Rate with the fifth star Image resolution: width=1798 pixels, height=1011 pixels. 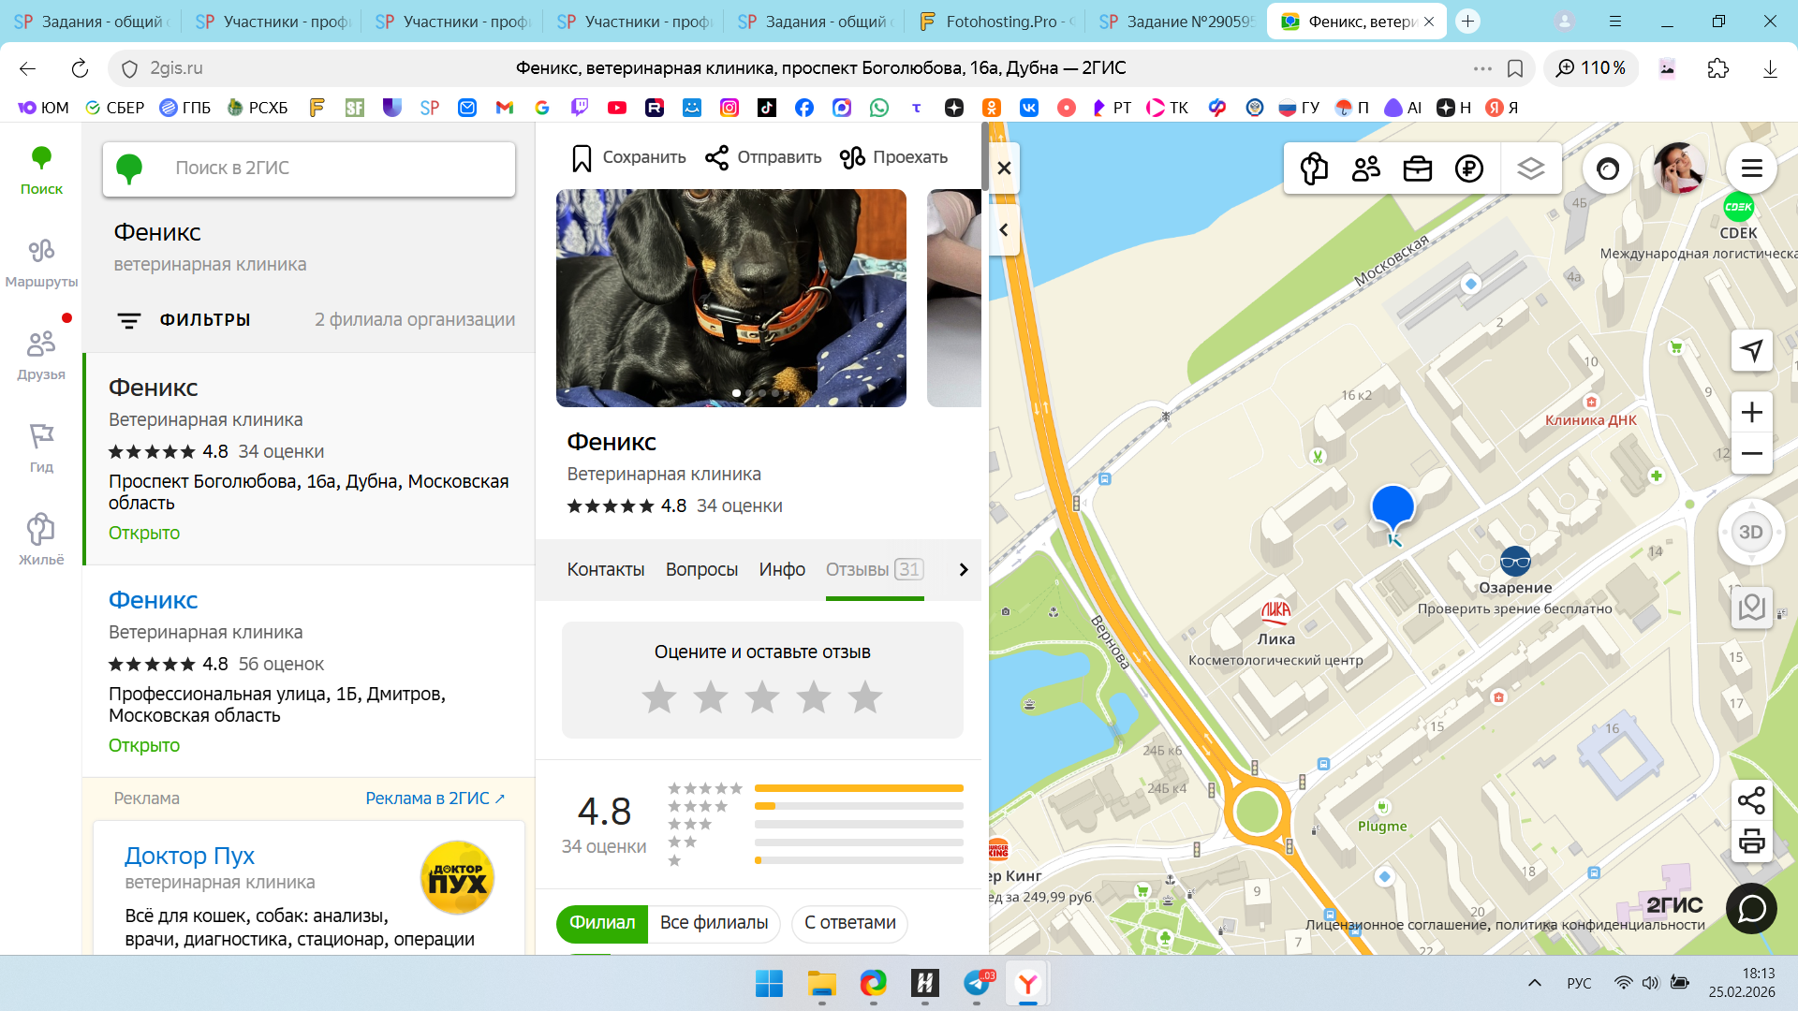point(865,697)
